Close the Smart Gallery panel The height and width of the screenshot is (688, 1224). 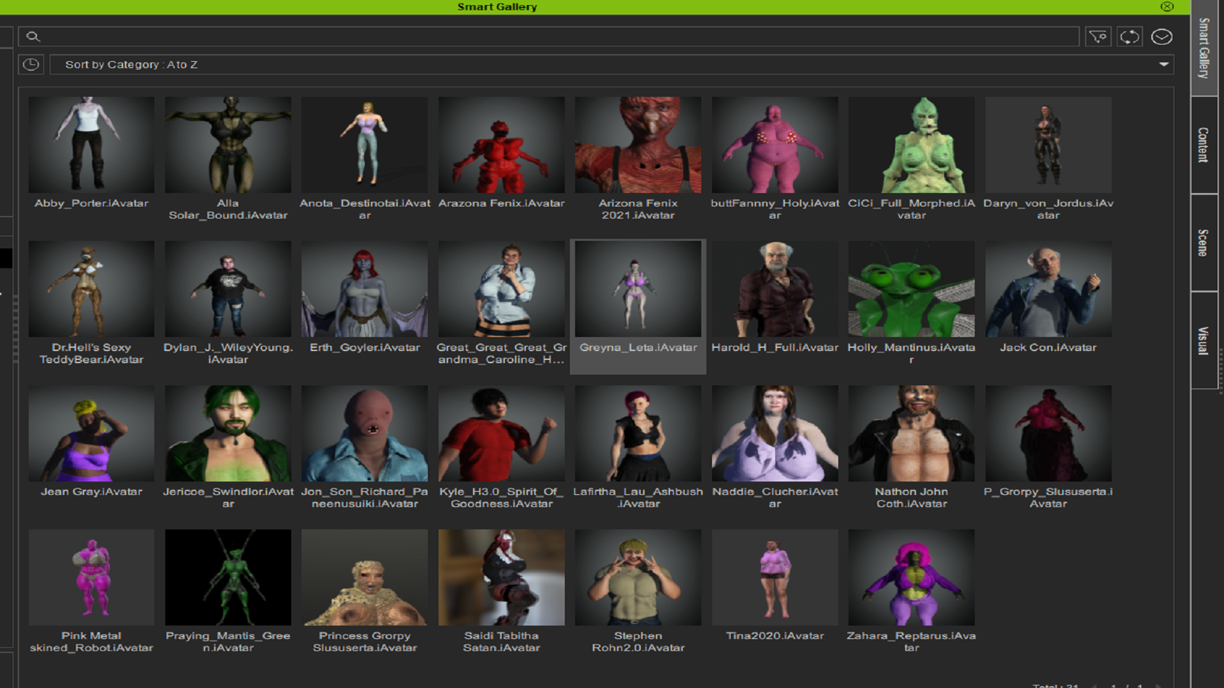coord(1167,6)
